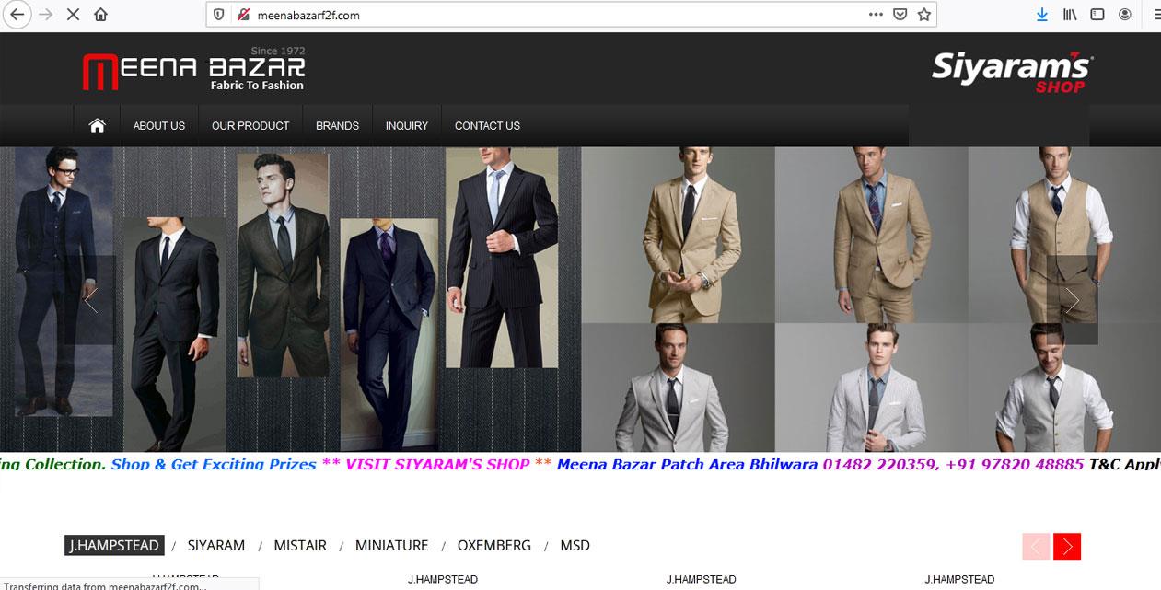Go back to the previous page
1161x590 pixels.
point(17,15)
